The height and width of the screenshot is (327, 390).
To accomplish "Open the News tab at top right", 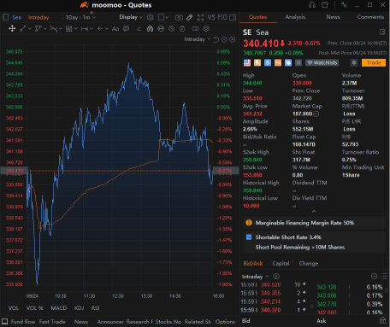I will (x=333, y=17).
